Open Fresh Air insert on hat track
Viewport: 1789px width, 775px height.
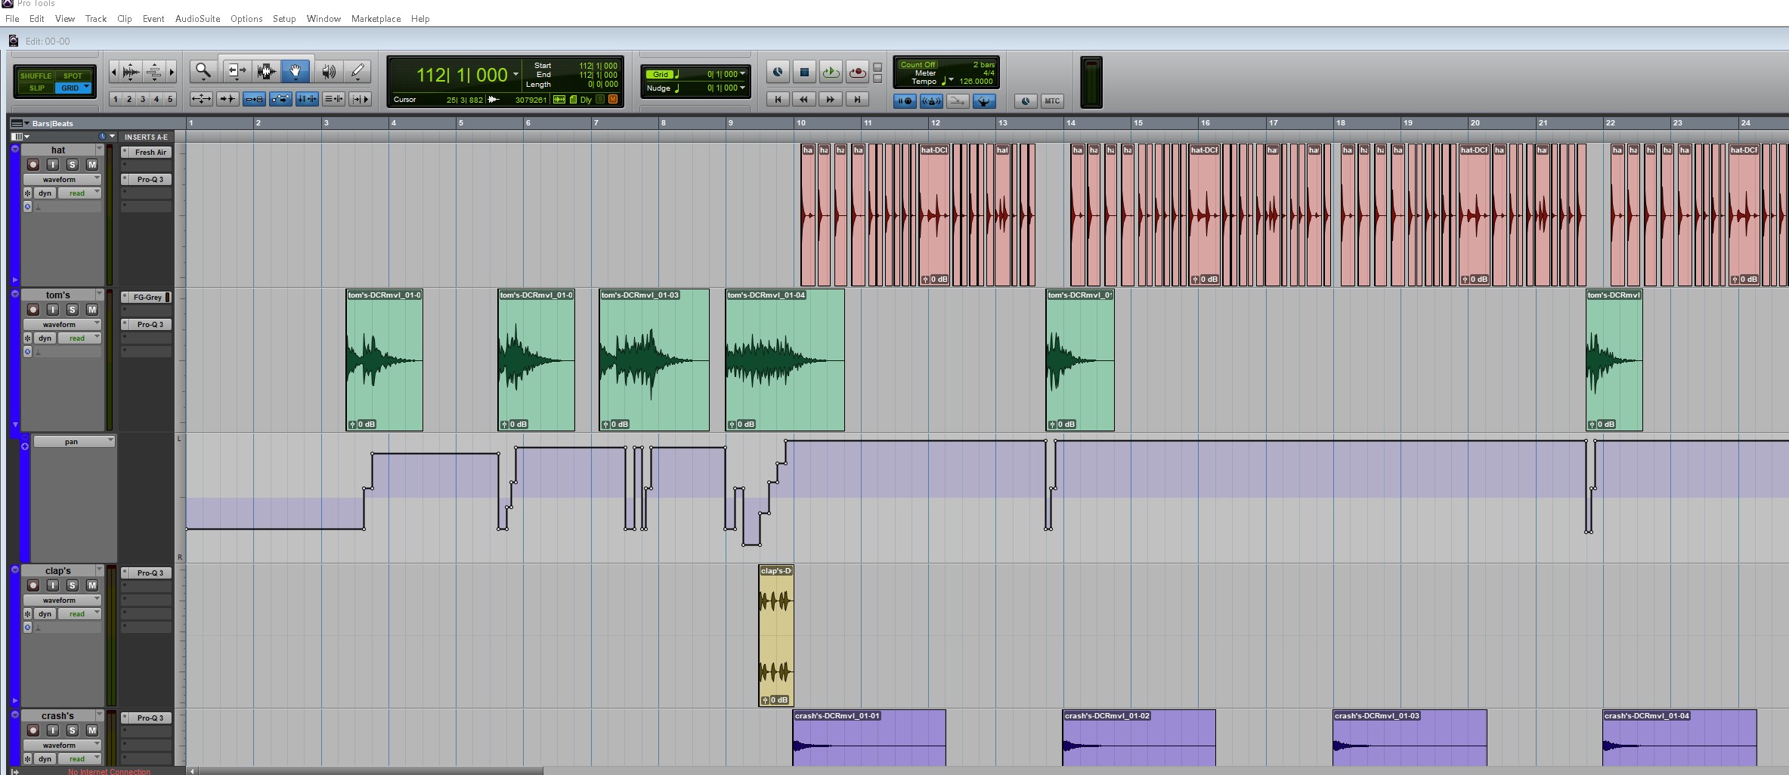147,152
